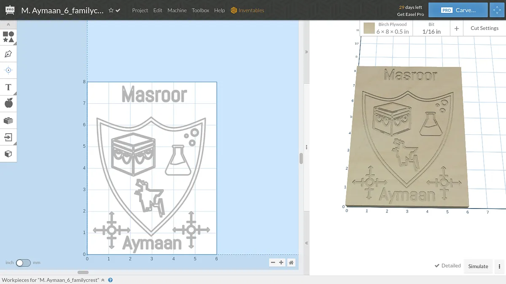Open the Apps brick icon

point(8,121)
